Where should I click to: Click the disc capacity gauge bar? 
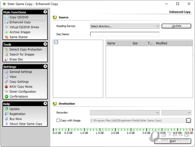(123, 130)
